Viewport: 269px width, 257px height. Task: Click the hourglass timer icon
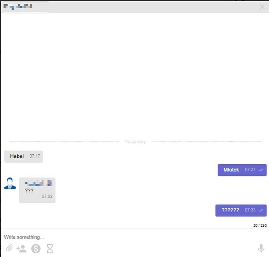(50, 249)
